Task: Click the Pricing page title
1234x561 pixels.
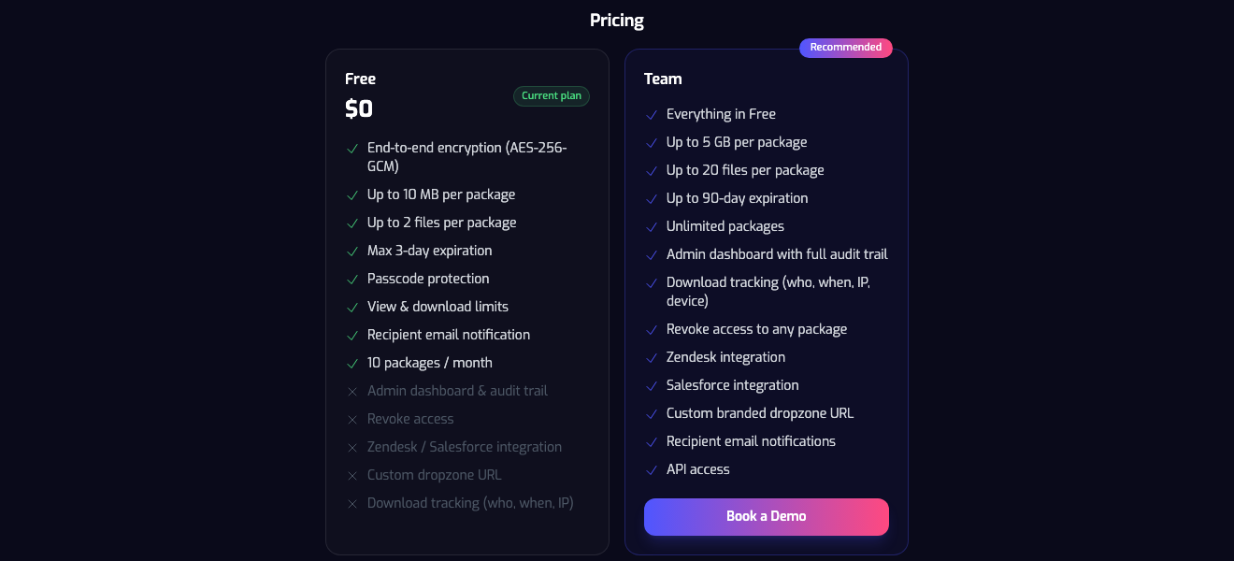Action: [616, 20]
